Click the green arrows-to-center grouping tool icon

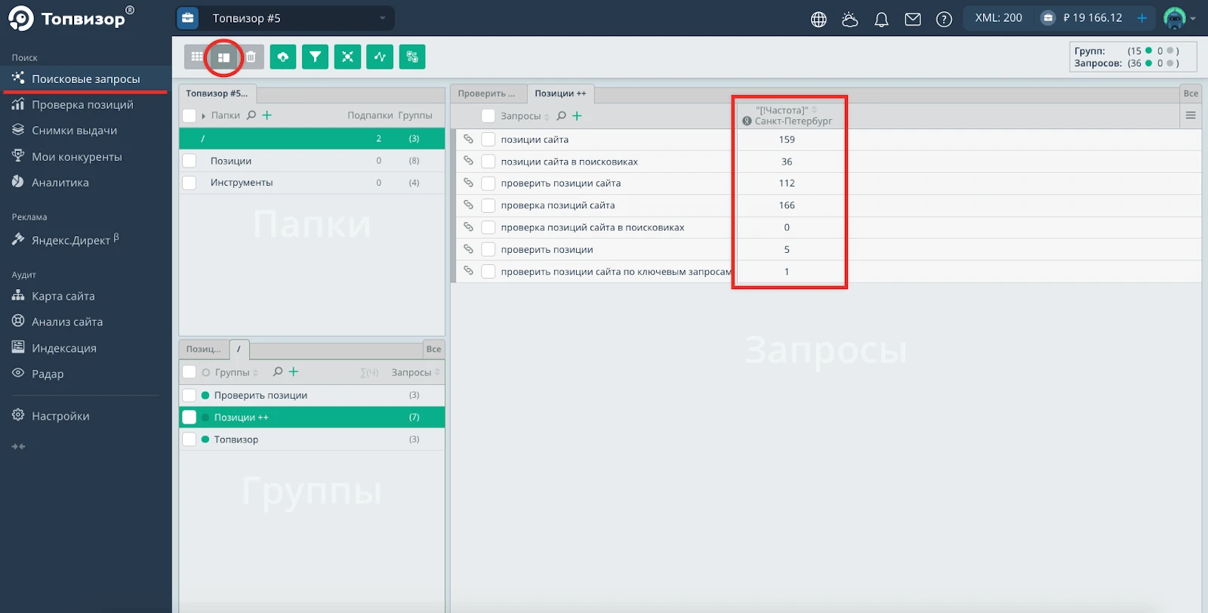coord(347,57)
